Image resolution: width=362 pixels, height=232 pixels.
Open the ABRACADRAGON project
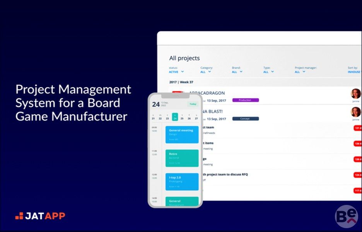click(207, 93)
